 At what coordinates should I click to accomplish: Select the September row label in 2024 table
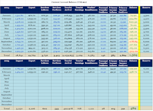[x=7, y=42]
